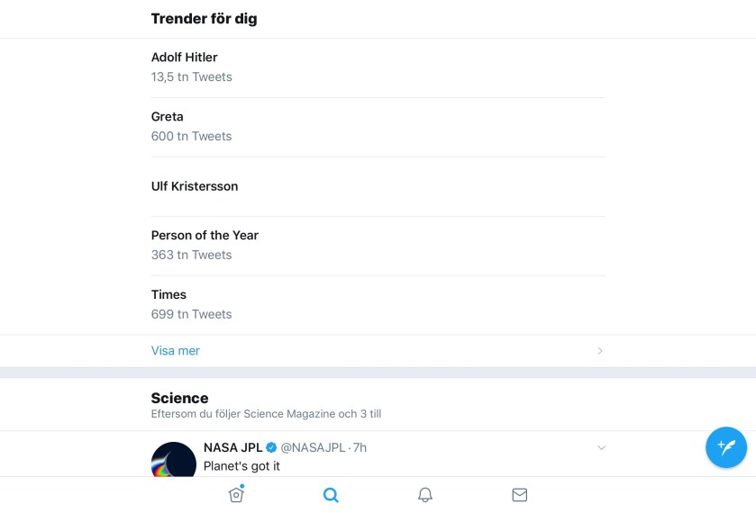This screenshot has height=513, width=756.
Task: Select the Times trending topic
Action: (x=169, y=295)
